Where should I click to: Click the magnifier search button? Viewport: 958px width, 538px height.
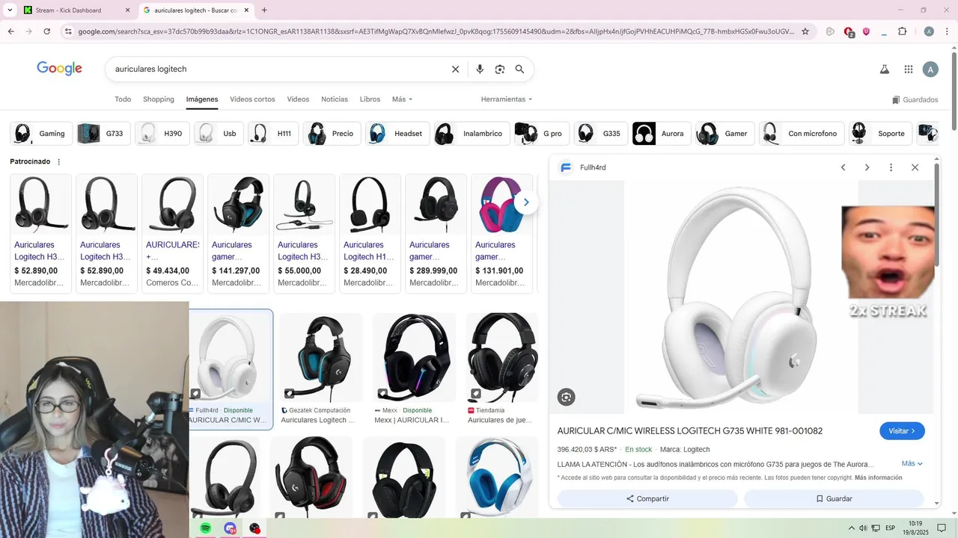[519, 69]
